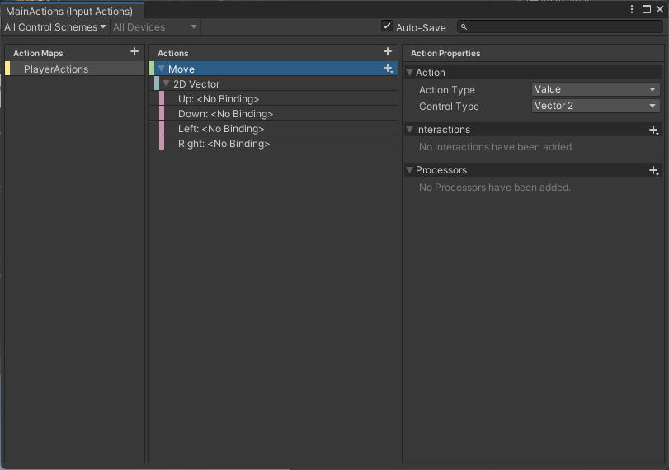Select the 2D Vector composite binding
The height and width of the screenshot is (470, 669).
(276, 83)
